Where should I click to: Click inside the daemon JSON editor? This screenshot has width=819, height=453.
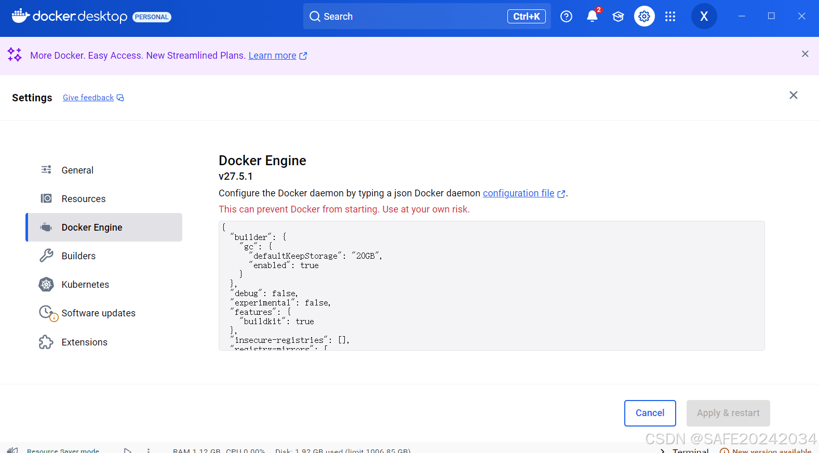tap(491, 286)
